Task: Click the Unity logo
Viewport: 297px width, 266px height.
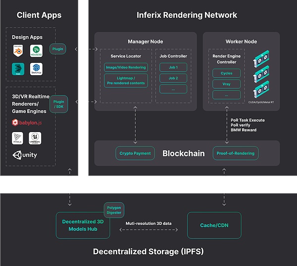Action: pos(25,155)
